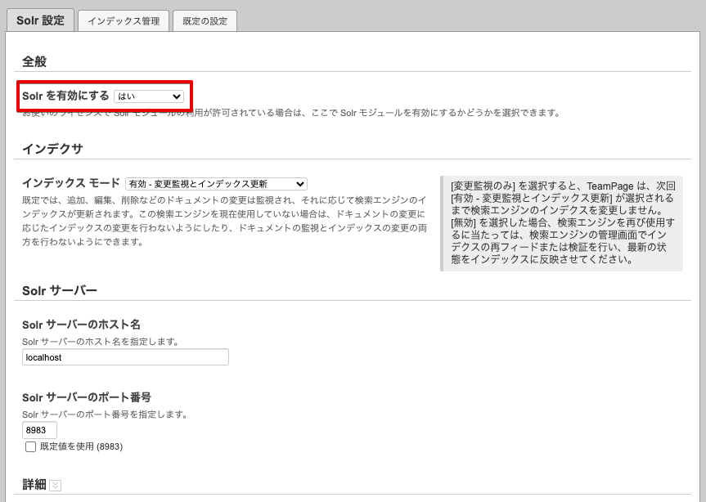This screenshot has height=502, width=706.
Task: Click the Solr サーバーのポート番号 label
Action: coord(87,397)
